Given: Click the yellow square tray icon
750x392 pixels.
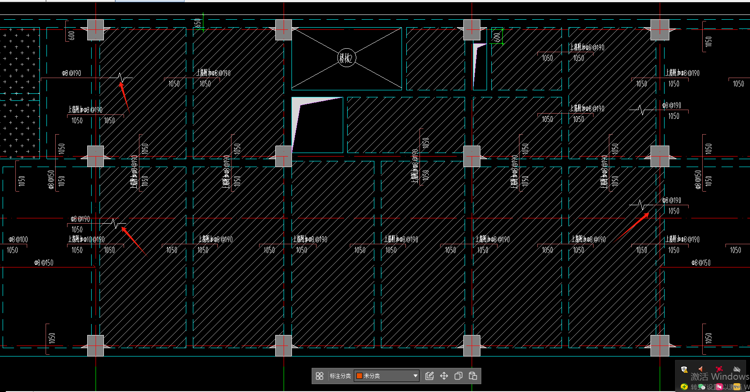Looking at the screenshot, I should [x=737, y=387].
